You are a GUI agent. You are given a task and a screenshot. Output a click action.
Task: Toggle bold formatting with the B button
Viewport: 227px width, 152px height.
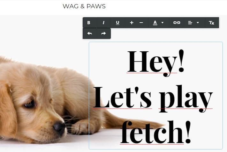tap(89, 23)
